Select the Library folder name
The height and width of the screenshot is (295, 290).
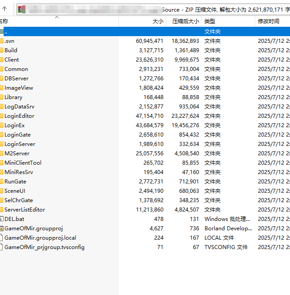pyautogui.click(x=13, y=97)
